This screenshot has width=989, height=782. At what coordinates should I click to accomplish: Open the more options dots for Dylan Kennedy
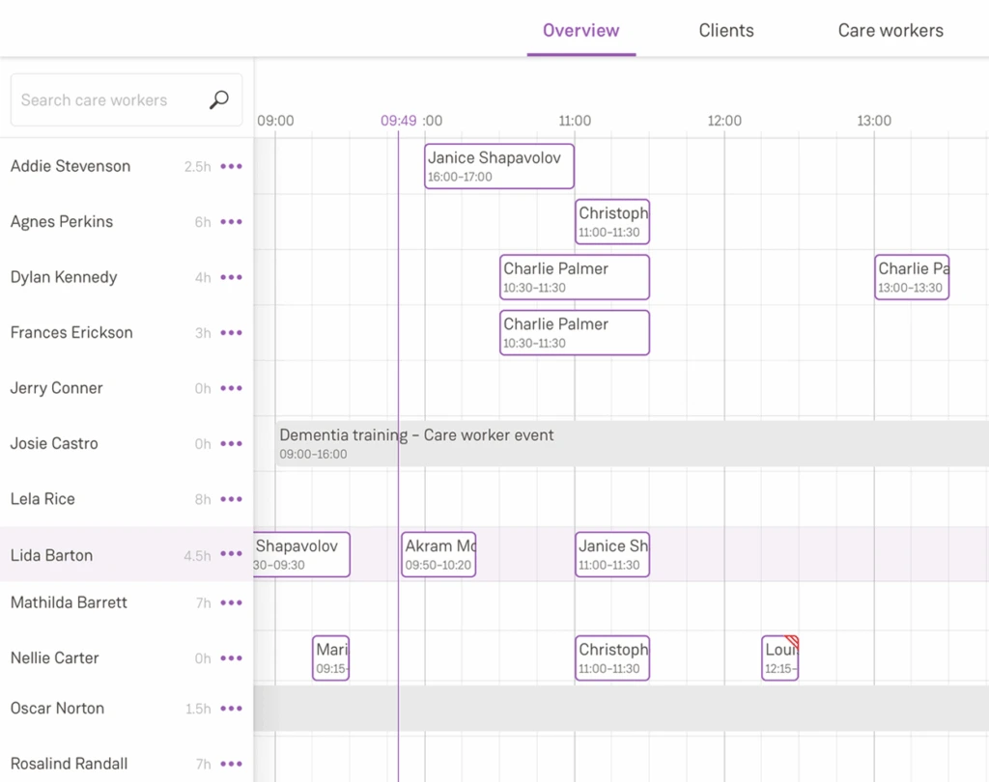[231, 277]
